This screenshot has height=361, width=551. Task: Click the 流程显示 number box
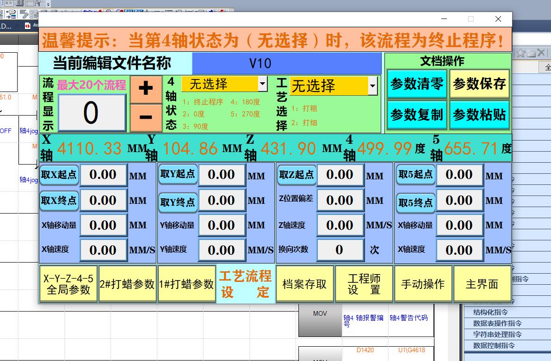[91, 113]
